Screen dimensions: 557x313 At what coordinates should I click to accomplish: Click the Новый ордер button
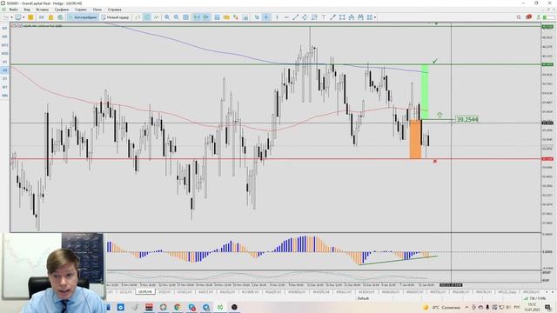click(115, 17)
